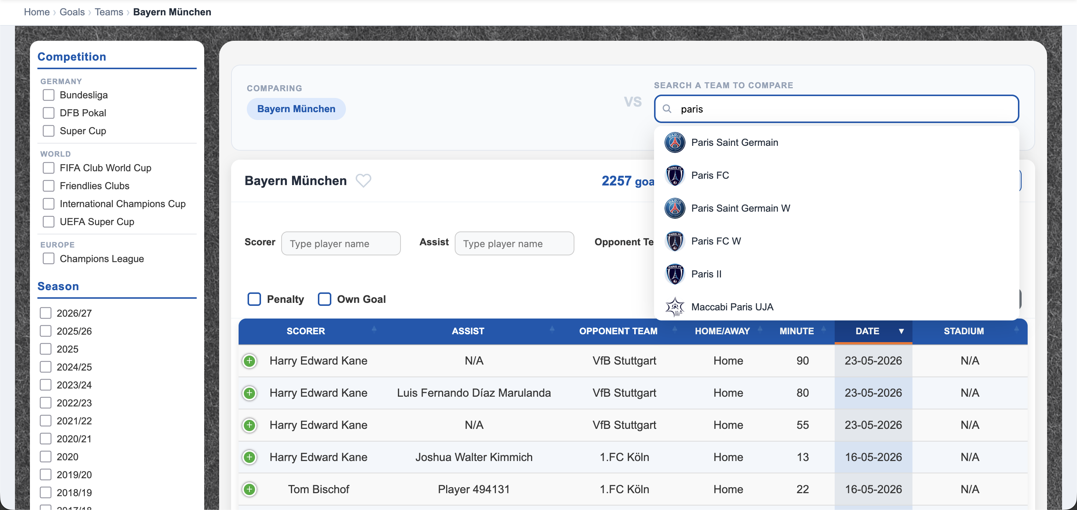Select the 2020 season checkbox

tap(46, 457)
